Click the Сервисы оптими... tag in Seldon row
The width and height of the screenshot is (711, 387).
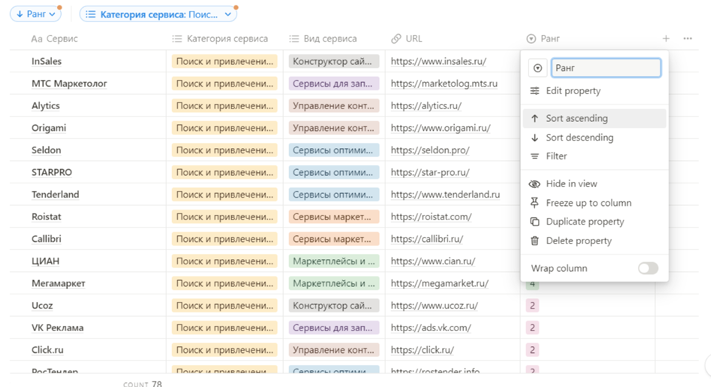point(334,150)
